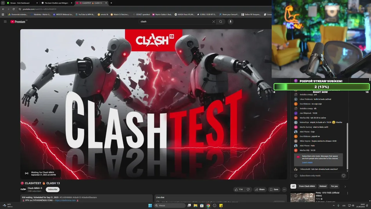Close the CLASHTEST CLASH 13 browser tab
Screen dimensions: 371x209
coord(106,3)
